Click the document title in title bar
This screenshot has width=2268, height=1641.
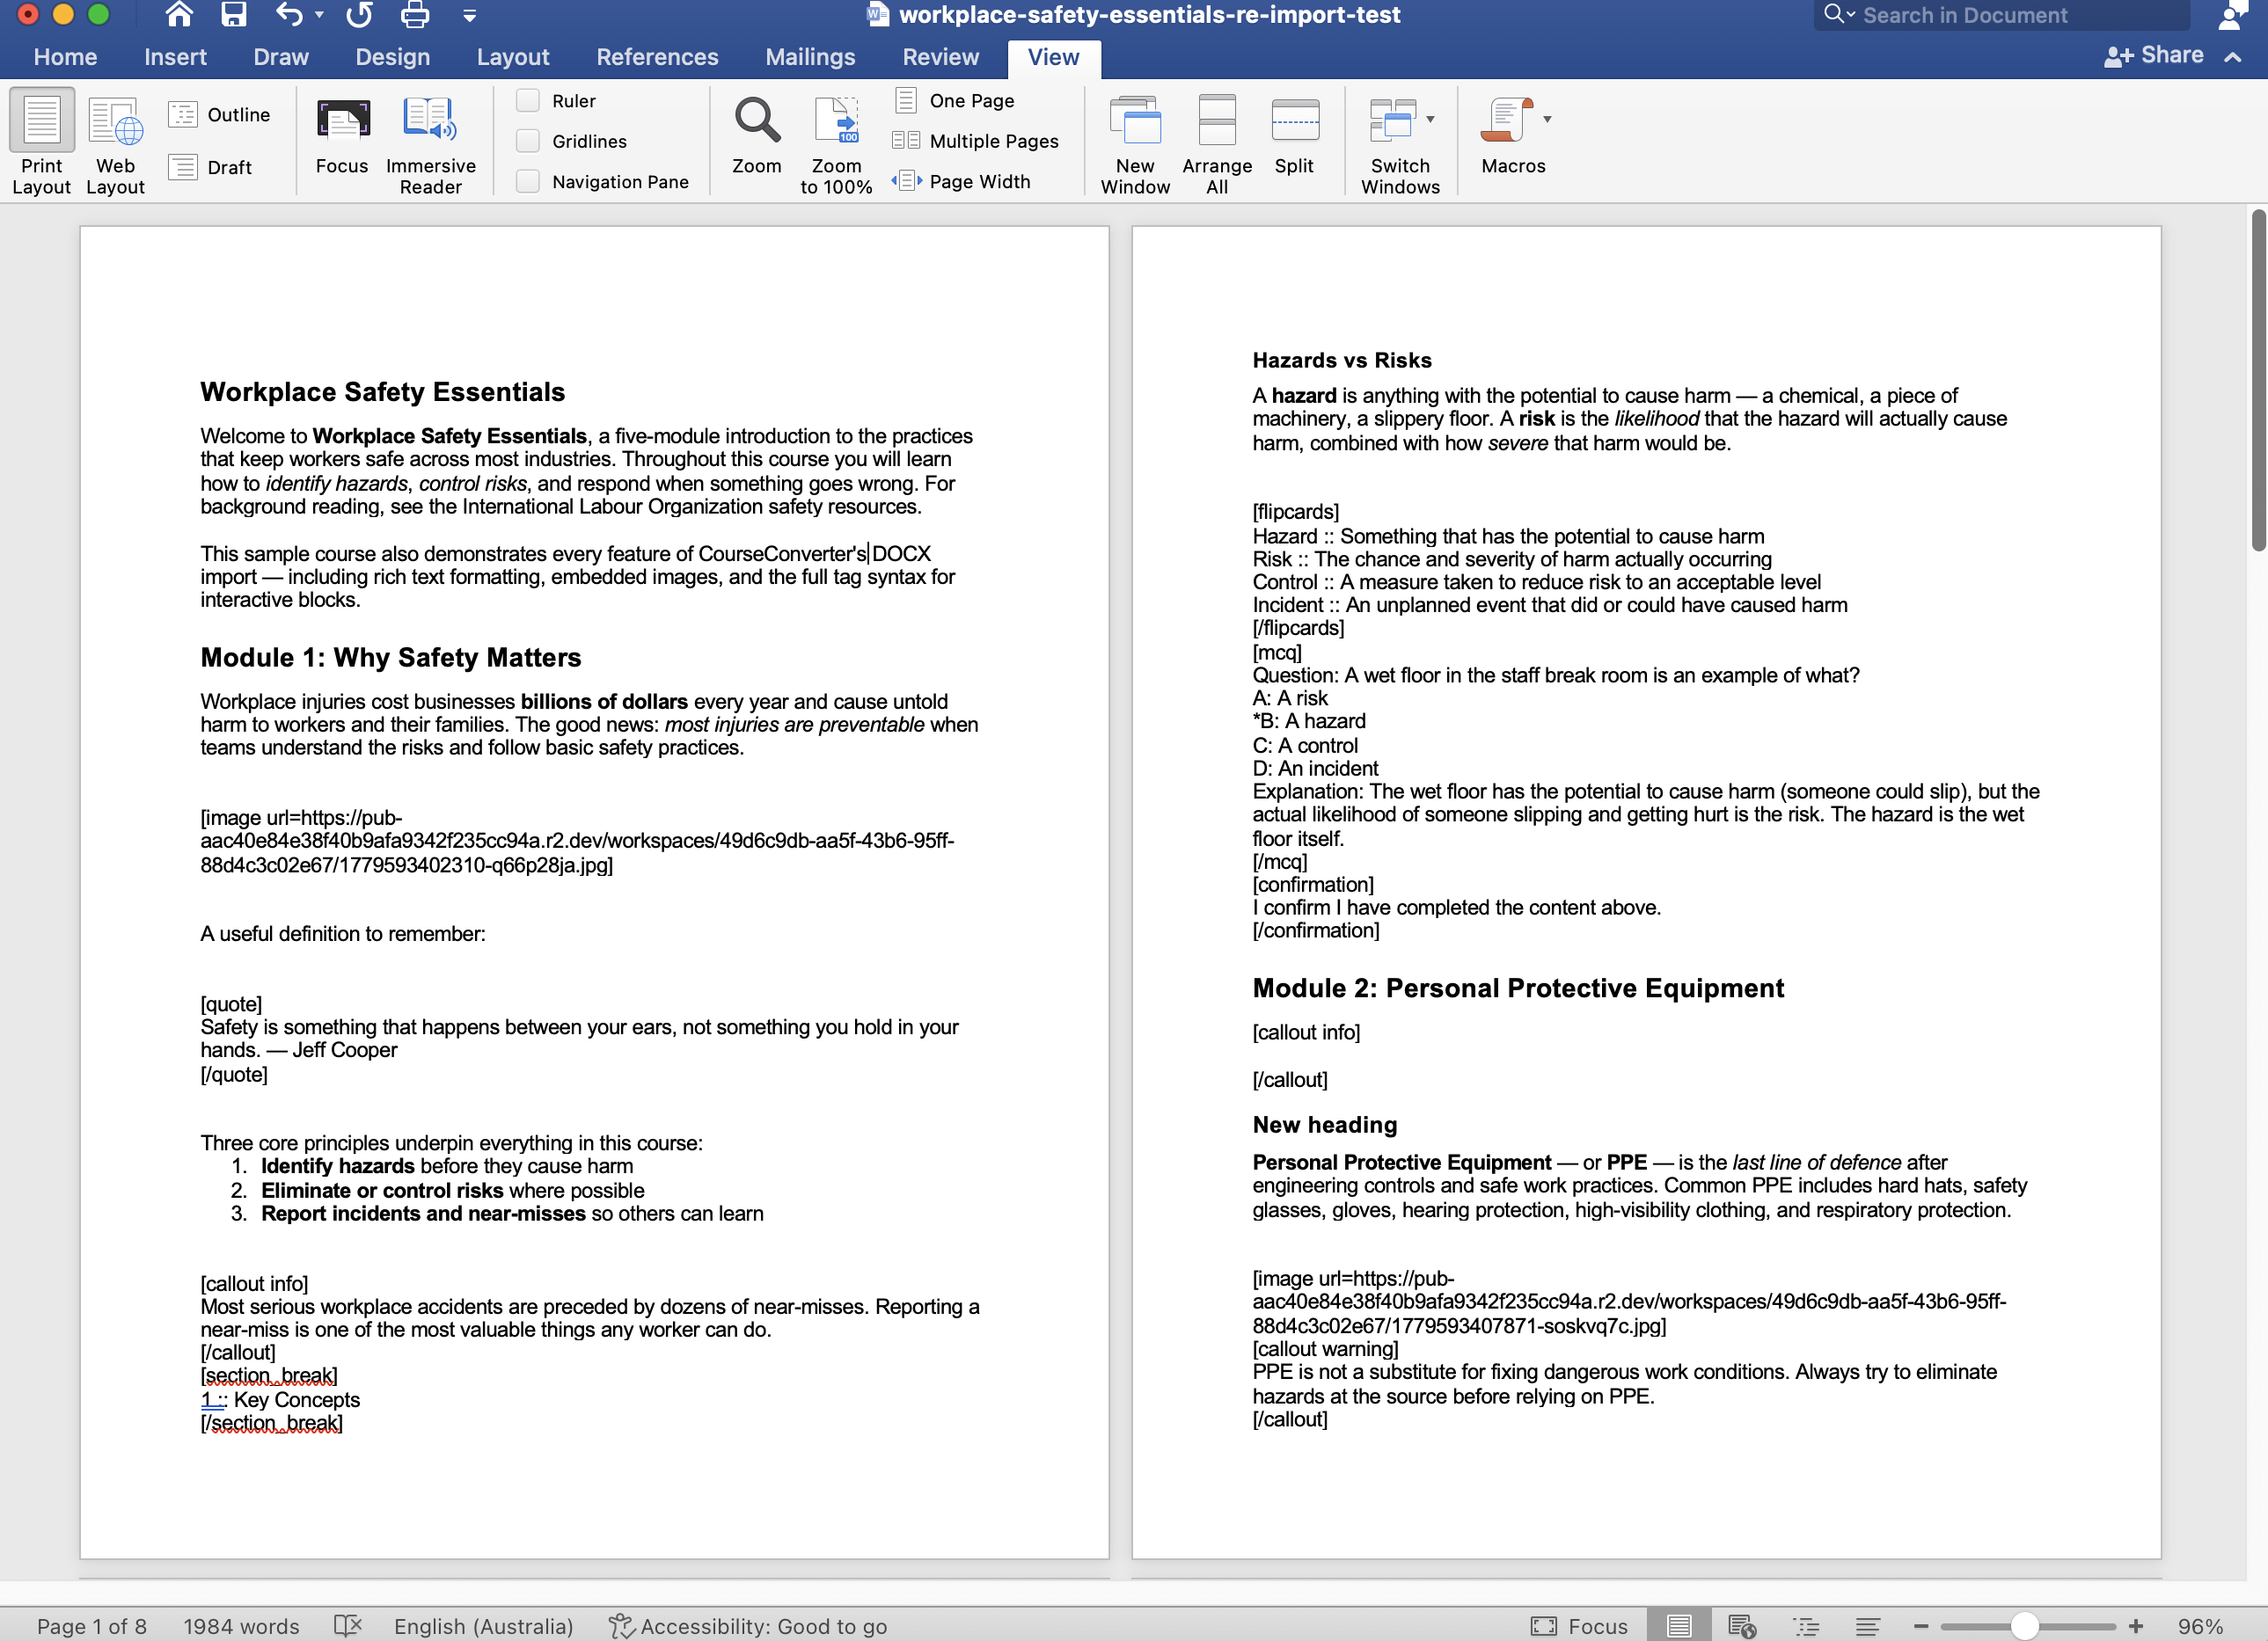pos(1149,14)
